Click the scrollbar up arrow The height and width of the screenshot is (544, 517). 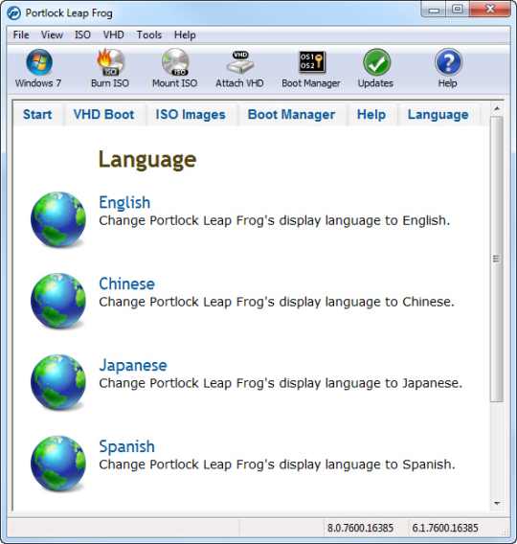tap(497, 108)
